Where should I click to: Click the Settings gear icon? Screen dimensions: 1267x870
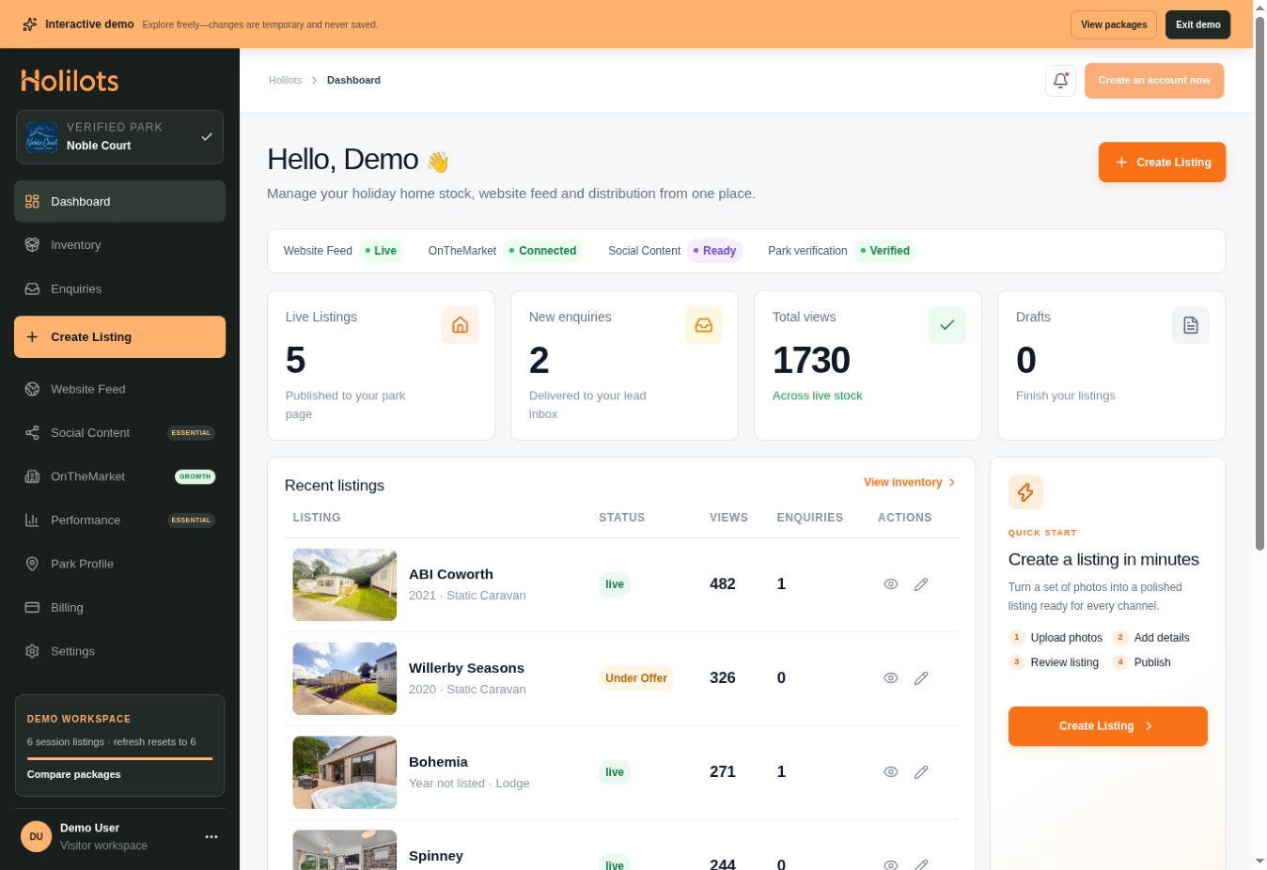tap(32, 651)
